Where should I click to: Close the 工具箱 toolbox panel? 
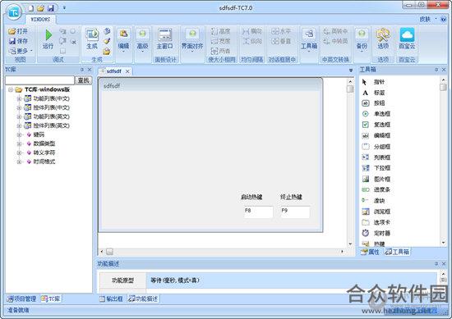point(444,70)
